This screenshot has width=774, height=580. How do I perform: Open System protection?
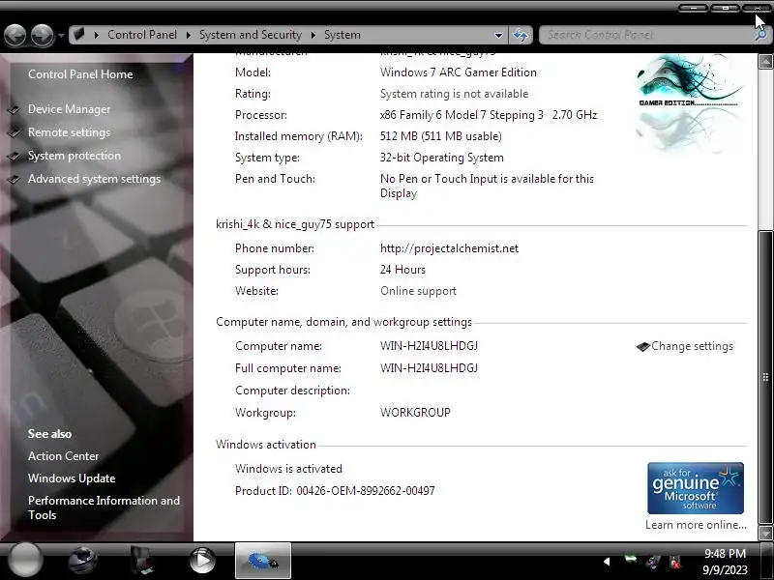(74, 156)
